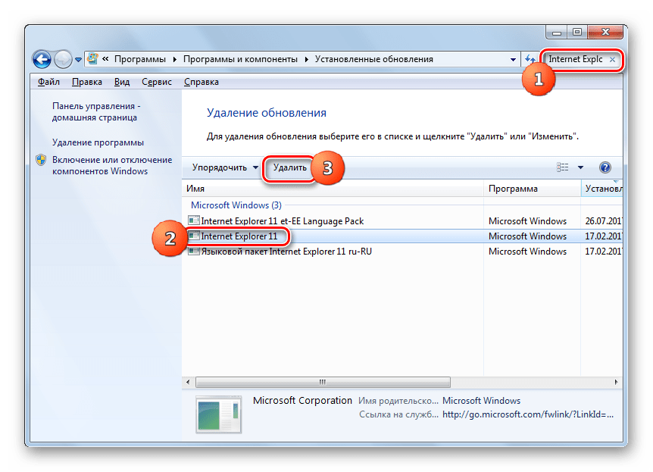The width and height of the screenshot is (653, 472).
Task: Collapse the Microsoft Windows (3) group
Action: point(236,205)
